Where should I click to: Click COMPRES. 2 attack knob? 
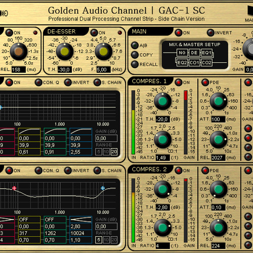coord(219,189)
